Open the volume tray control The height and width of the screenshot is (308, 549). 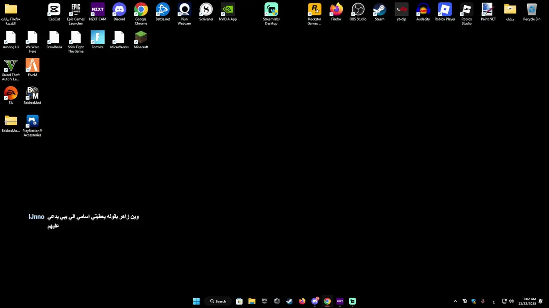tap(511, 301)
